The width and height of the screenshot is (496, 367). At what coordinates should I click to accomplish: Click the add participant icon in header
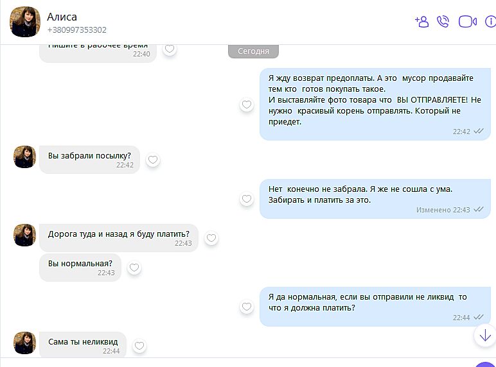[421, 21]
